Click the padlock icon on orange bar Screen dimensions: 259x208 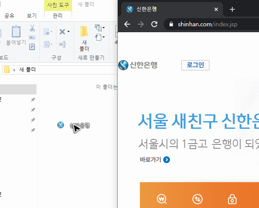click(232, 199)
